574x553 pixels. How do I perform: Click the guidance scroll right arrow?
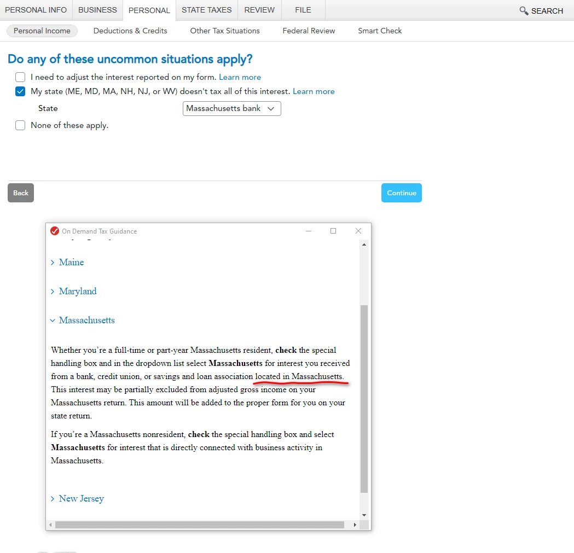[355, 525]
